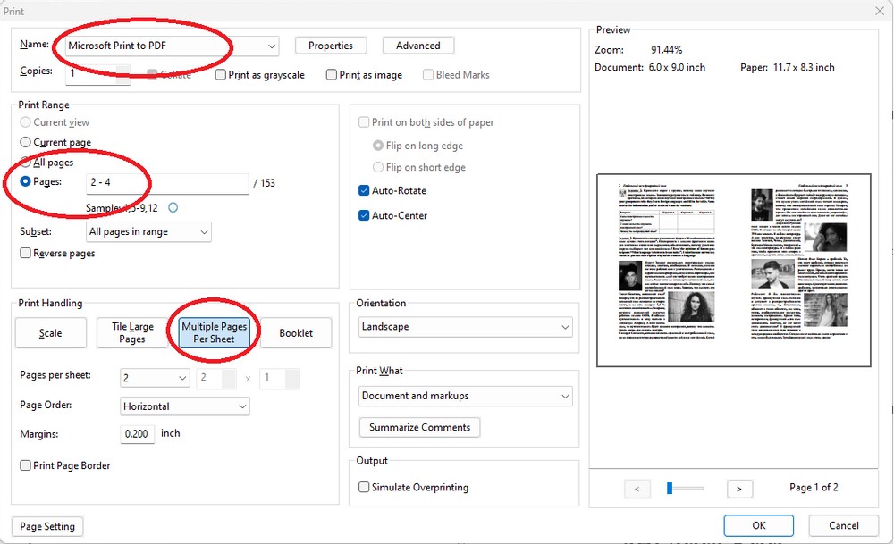Switch to Booklet print handling
Image resolution: width=894 pixels, height=544 pixels.
coord(296,333)
